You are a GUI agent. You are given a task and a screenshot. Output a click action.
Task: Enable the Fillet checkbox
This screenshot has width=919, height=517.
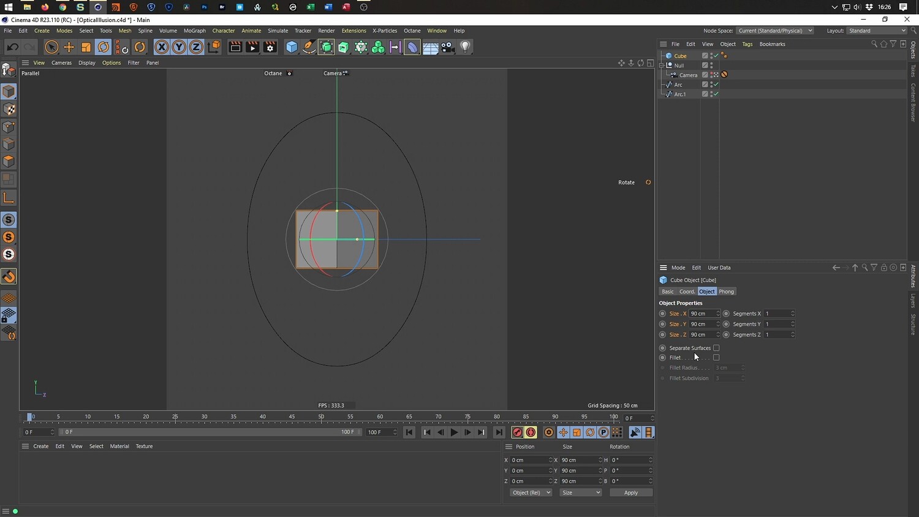716,358
